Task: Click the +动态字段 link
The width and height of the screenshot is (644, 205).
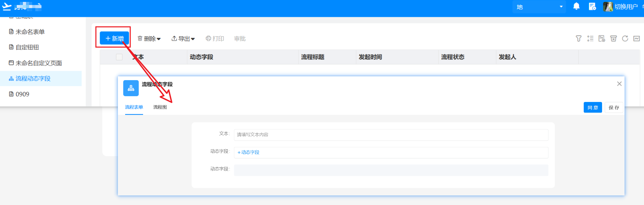Action: tap(248, 152)
